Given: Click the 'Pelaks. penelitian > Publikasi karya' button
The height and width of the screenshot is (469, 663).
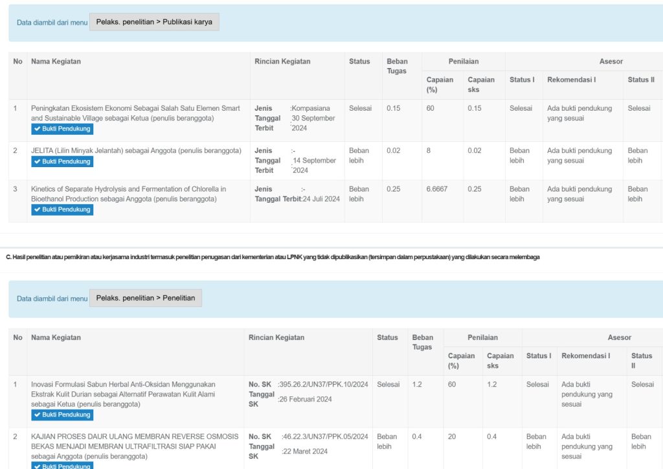Looking at the screenshot, I should [x=154, y=22].
